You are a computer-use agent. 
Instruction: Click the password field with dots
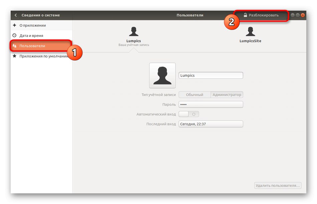pos(211,104)
